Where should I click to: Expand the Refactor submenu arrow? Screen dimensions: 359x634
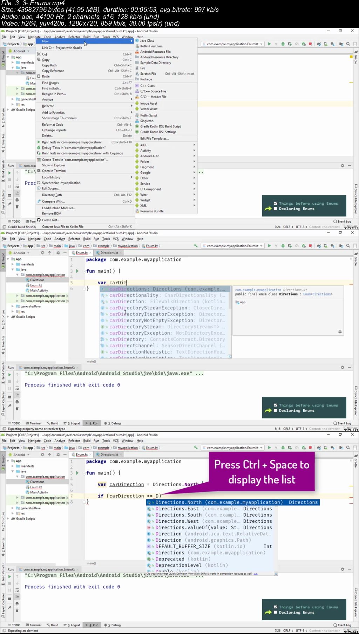pos(132,106)
